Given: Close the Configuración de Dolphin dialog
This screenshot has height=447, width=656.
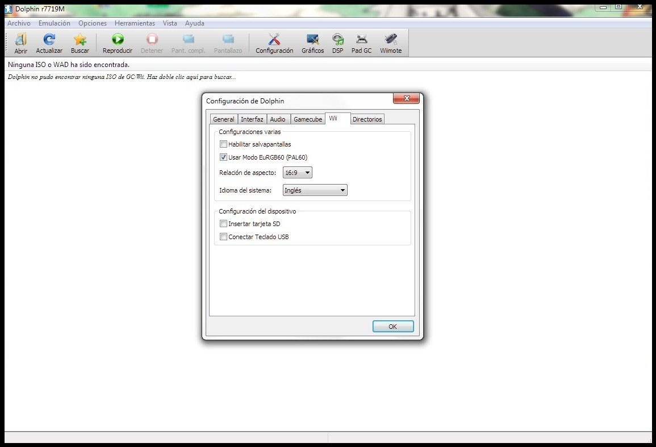Looking at the screenshot, I should coord(406,98).
